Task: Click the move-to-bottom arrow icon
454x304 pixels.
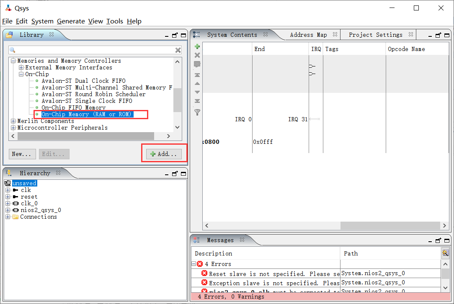Action: [197, 101]
